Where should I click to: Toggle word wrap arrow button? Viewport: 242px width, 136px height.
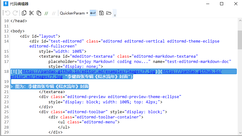tap(93, 13)
